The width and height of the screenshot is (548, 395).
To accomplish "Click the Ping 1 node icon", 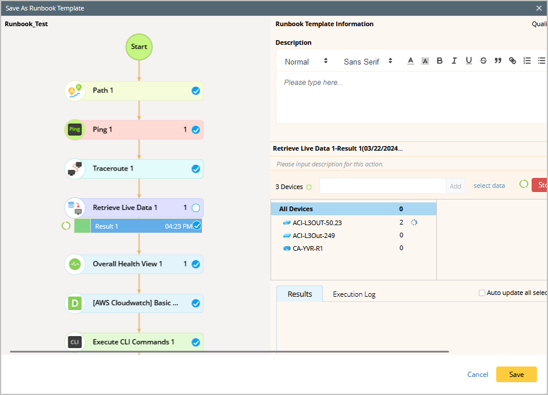I will pos(74,130).
